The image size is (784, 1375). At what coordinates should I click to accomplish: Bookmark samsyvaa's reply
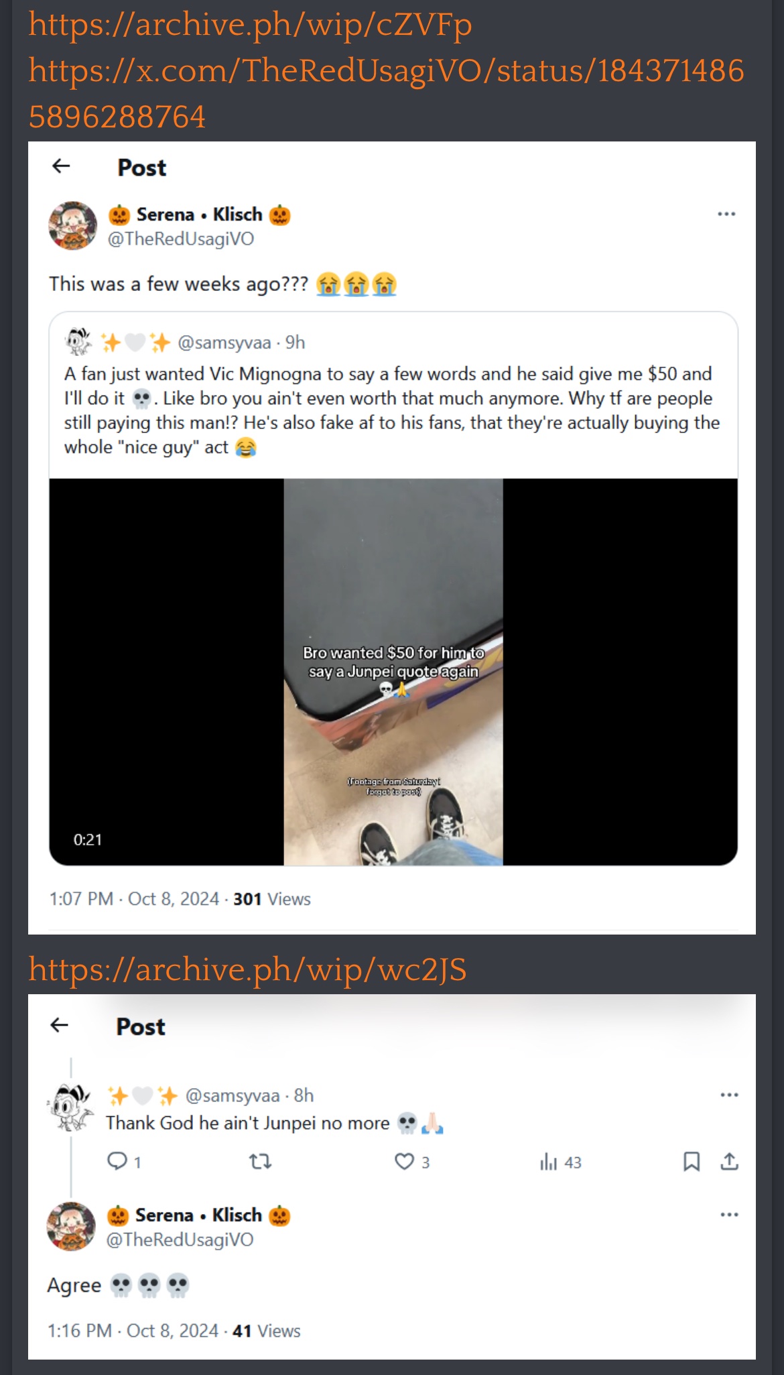point(692,1161)
